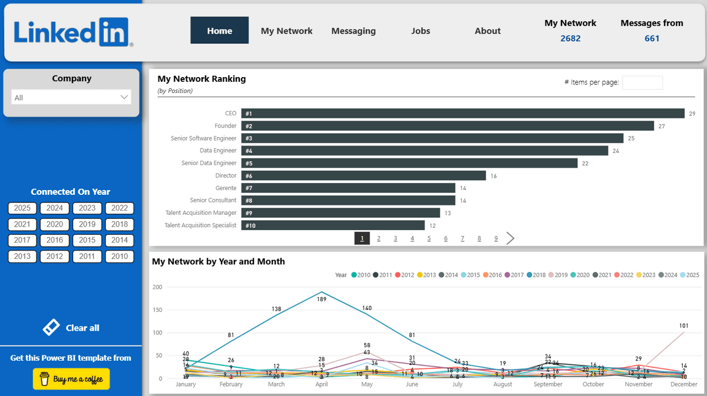Switch to the My Network tab

pyautogui.click(x=287, y=31)
